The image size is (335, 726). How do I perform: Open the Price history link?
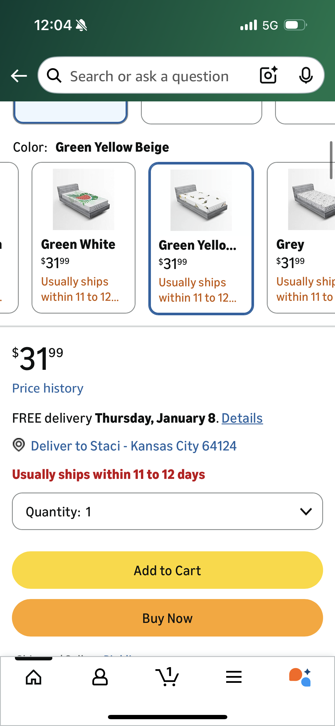48,388
